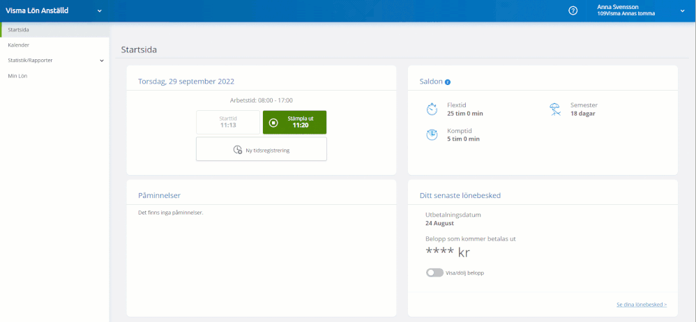Go to Min Lön in sidebar
The image size is (696, 322).
tap(17, 76)
